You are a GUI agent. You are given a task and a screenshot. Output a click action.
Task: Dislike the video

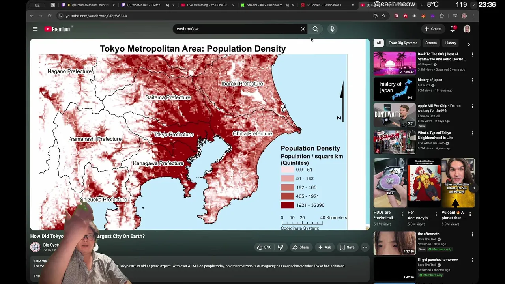281,247
